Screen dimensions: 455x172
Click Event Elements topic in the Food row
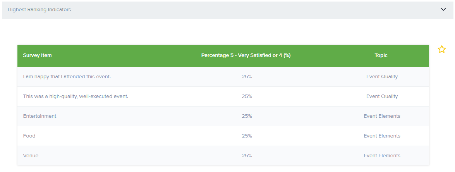click(x=382, y=136)
